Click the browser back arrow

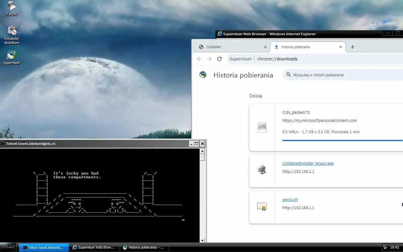(199, 59)
